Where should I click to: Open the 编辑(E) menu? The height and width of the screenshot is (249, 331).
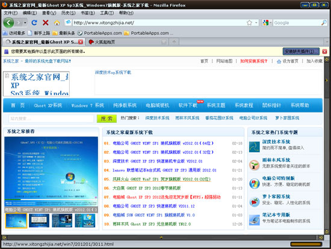29,13
